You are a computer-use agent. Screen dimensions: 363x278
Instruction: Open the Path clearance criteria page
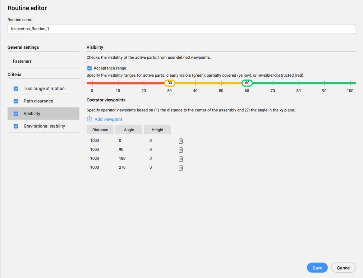(x=38, y=101)
